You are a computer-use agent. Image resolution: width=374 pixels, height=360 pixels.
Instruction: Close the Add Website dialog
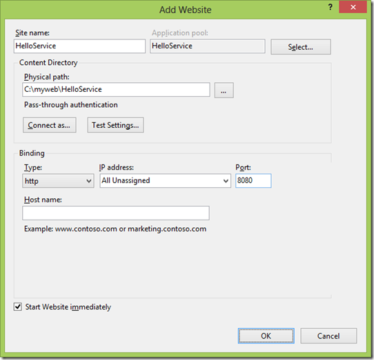pos(353,7)
